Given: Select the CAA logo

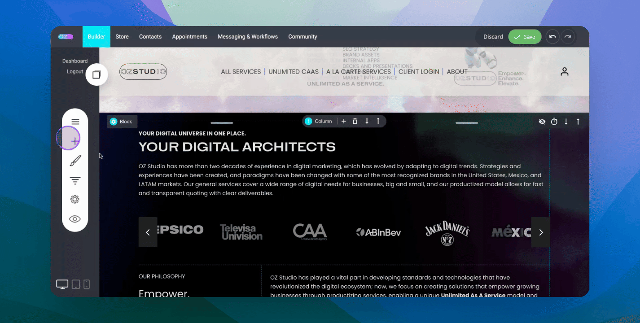Looking at the screenshot, I should [x=310, y=232].
